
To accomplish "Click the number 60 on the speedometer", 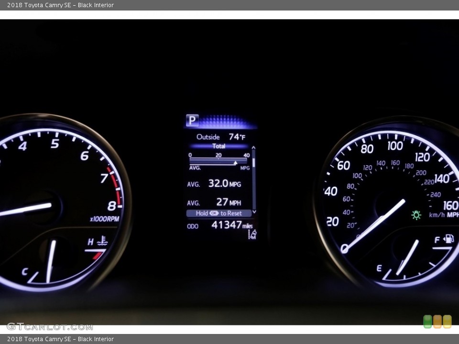I will [x=343, y=166].
